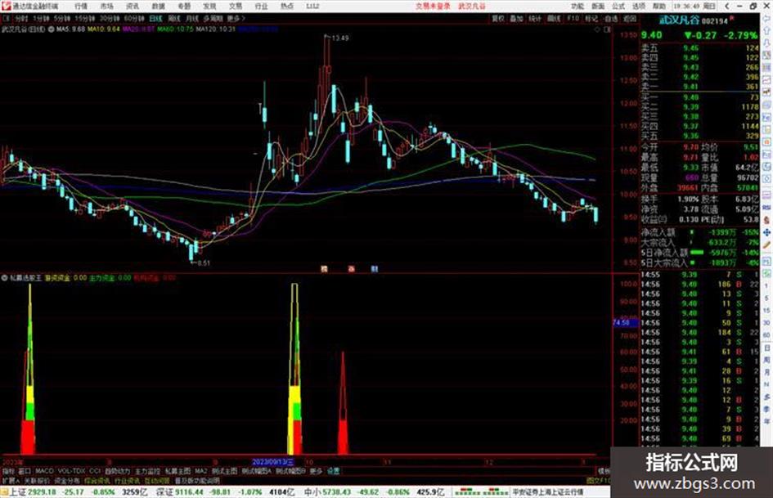Click the 统计 (statistics) button
773x498 pixels.
[535, 18]
